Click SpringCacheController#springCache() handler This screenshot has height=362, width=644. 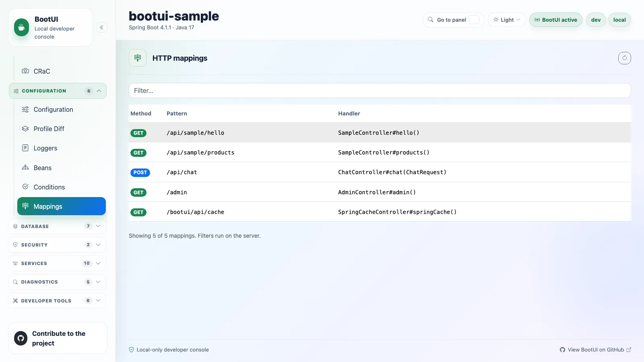click(x=397, y=212)
